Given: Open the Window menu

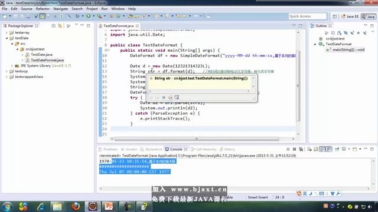Looking at the screenshot, I should click(118, 9).
